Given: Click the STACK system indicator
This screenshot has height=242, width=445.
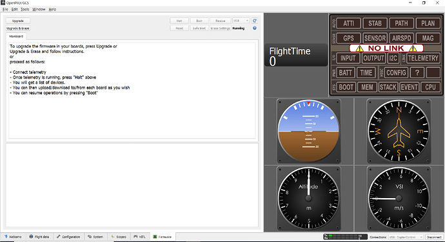Looking at the screenshot, I should tap(388, 87).
